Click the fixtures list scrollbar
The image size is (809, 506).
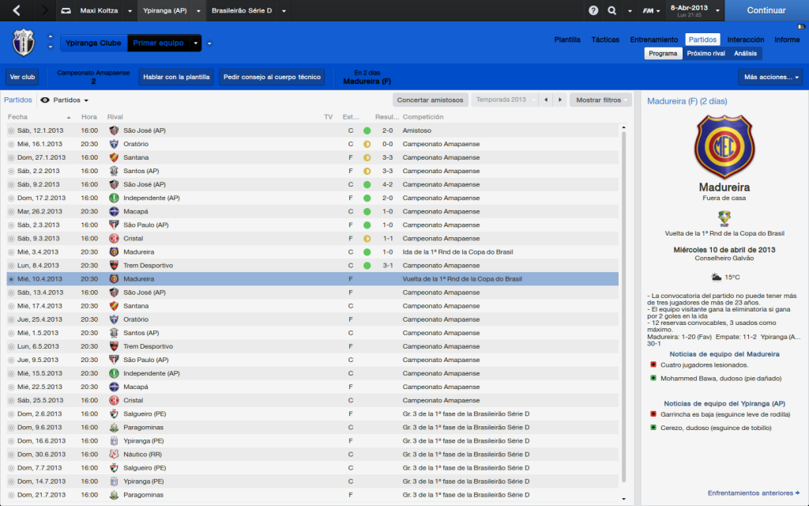pos(624,308)
